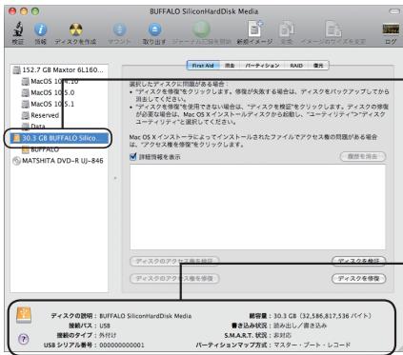Switch to the 復元 (Restore) tab

(x=318, y=66)
